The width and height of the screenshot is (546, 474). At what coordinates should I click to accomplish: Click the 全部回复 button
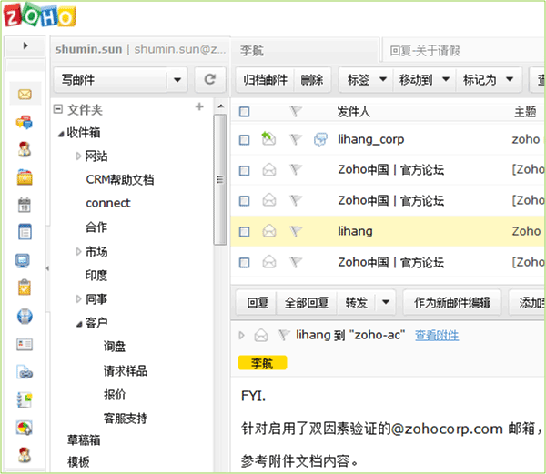(x=307, y=302)
